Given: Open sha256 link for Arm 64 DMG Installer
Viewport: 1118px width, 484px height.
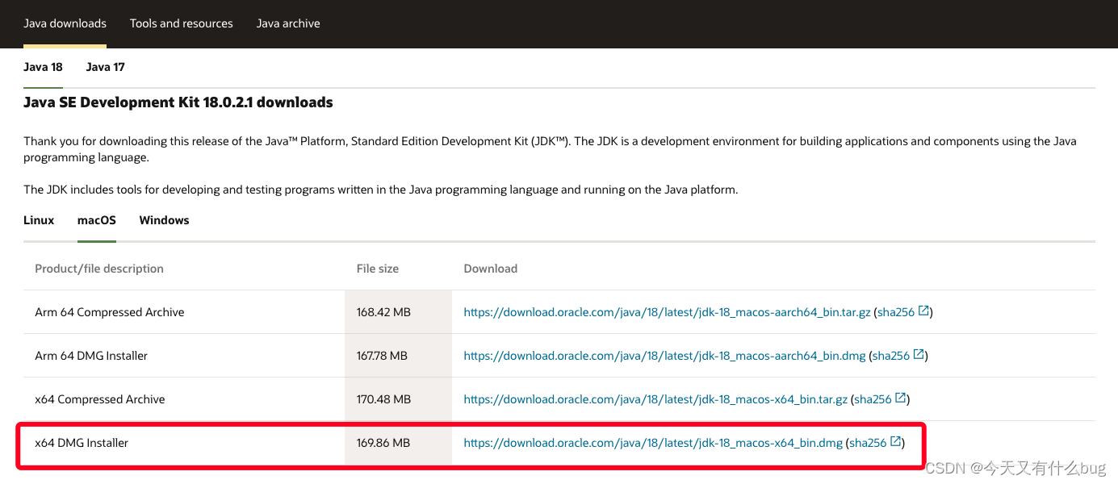Looking at the screenshot, I should pos(891,356).
